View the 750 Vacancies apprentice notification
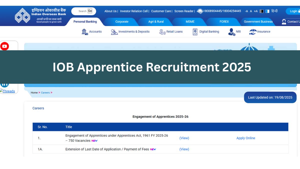Screen dimensions: 300x169 tap(184, 138)
